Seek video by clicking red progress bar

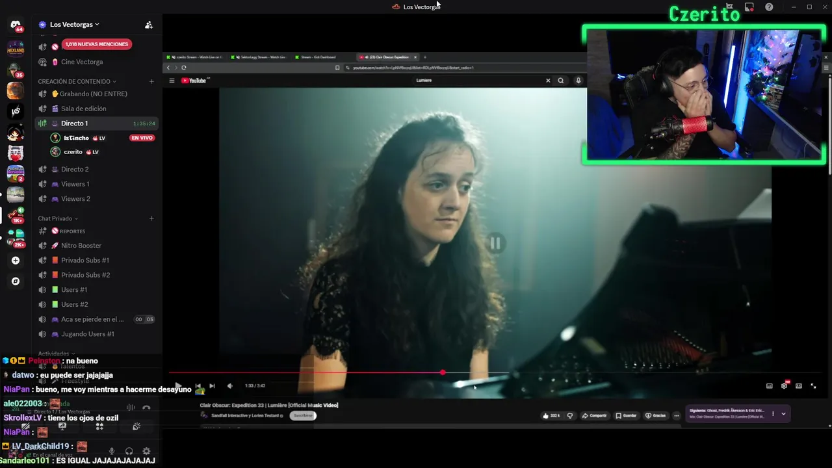point(305,372)
